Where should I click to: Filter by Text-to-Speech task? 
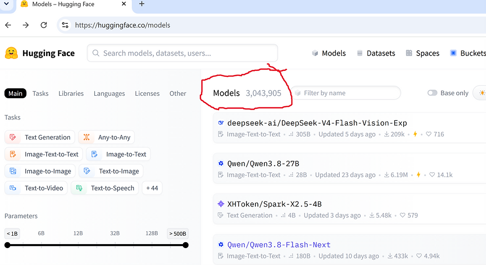[105, 188]
